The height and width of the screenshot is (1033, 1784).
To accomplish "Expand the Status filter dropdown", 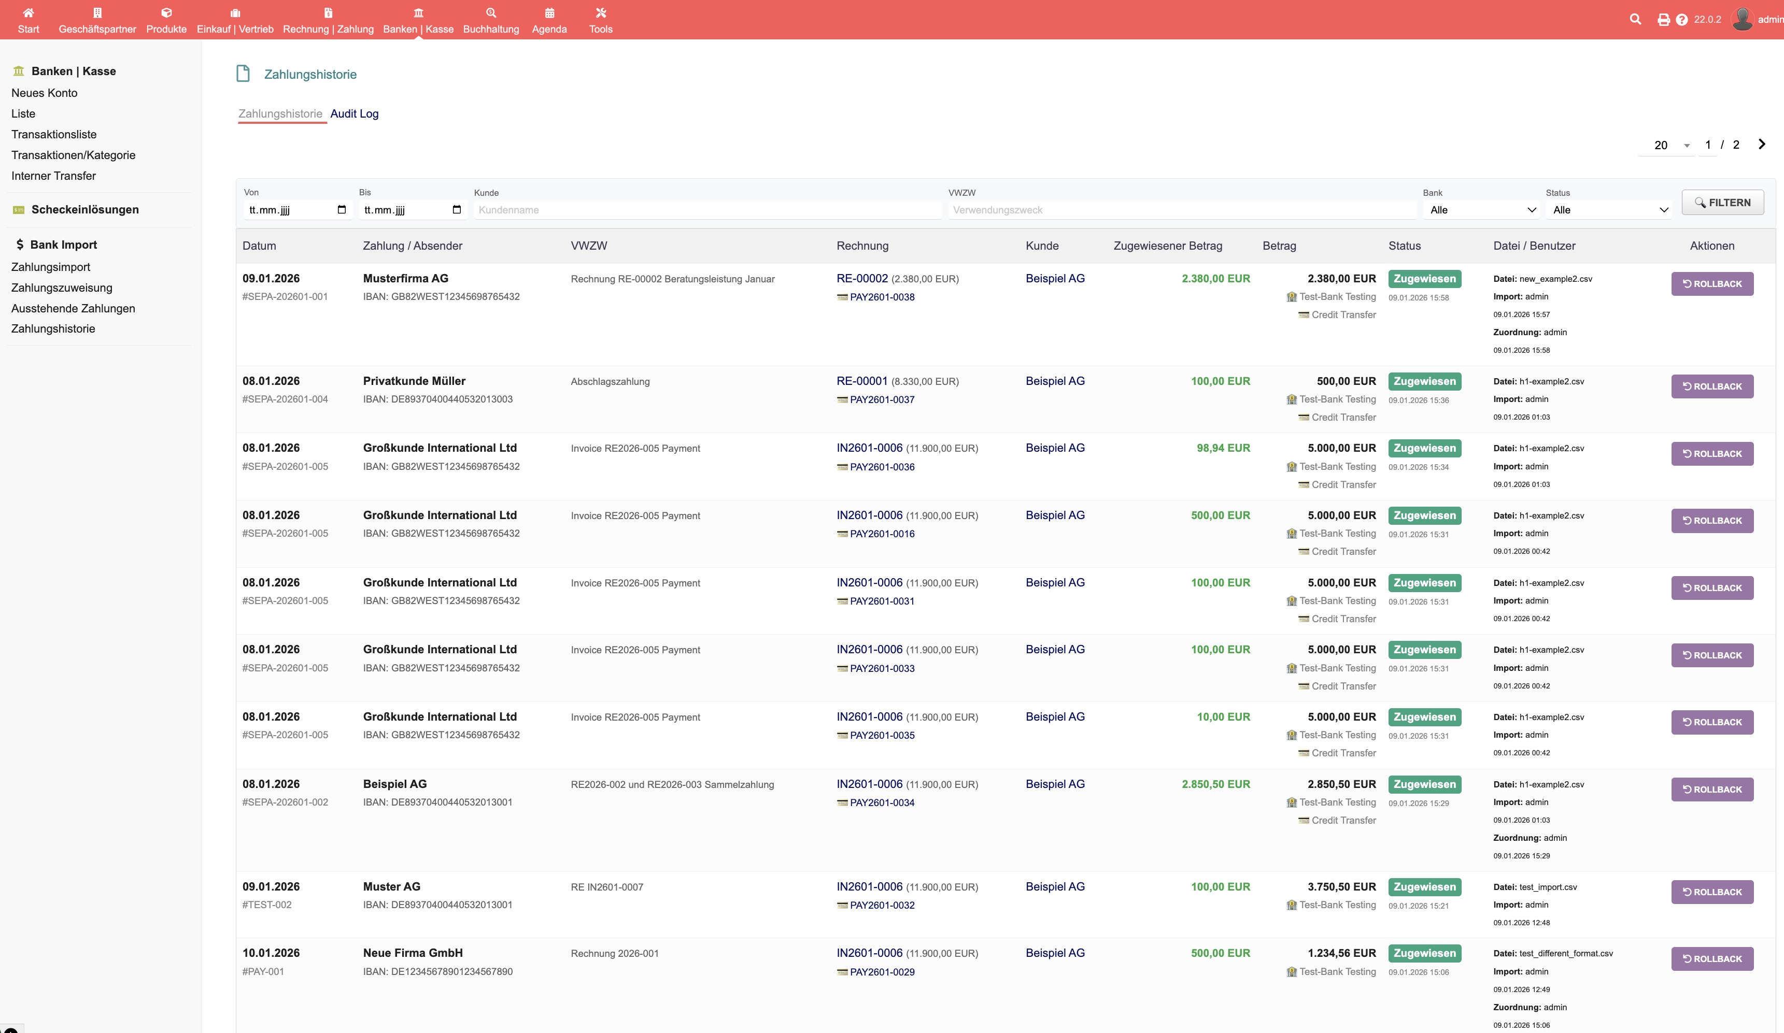I will (x=1610, y=210).
